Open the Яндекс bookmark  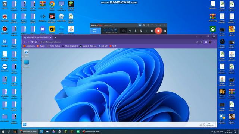(x=41, y=46)
